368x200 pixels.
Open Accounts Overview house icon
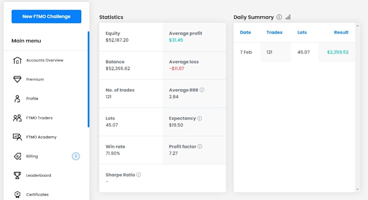coord(17,60)
